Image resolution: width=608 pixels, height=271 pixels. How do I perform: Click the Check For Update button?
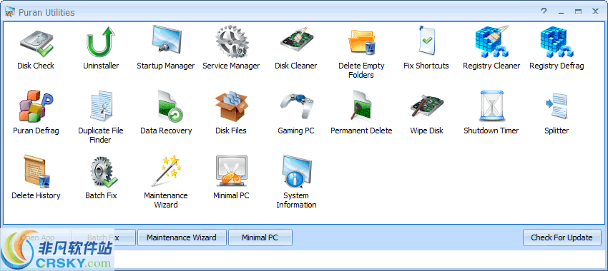pos(562,237)
